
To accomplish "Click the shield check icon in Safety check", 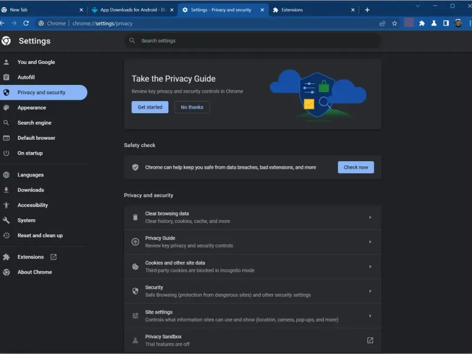I will (x=135, y=167).
